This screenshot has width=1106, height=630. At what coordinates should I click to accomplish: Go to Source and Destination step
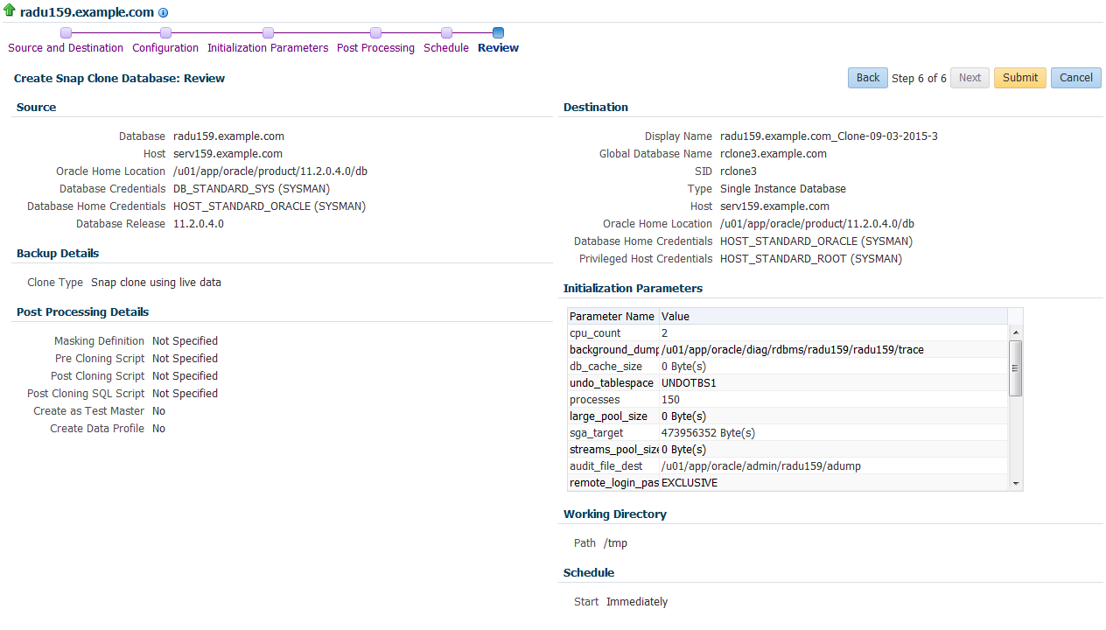[x=66, y=48]
